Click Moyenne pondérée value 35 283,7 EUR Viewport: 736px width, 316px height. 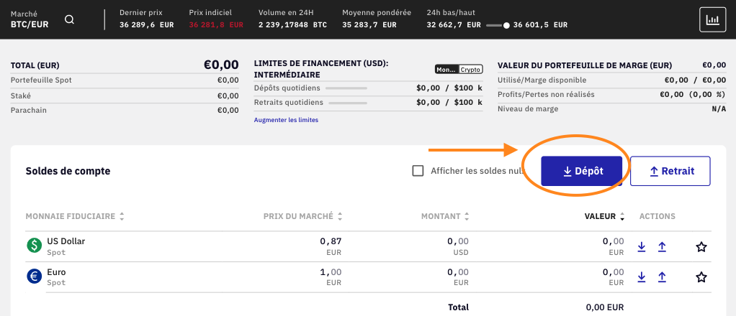point(369,25)
